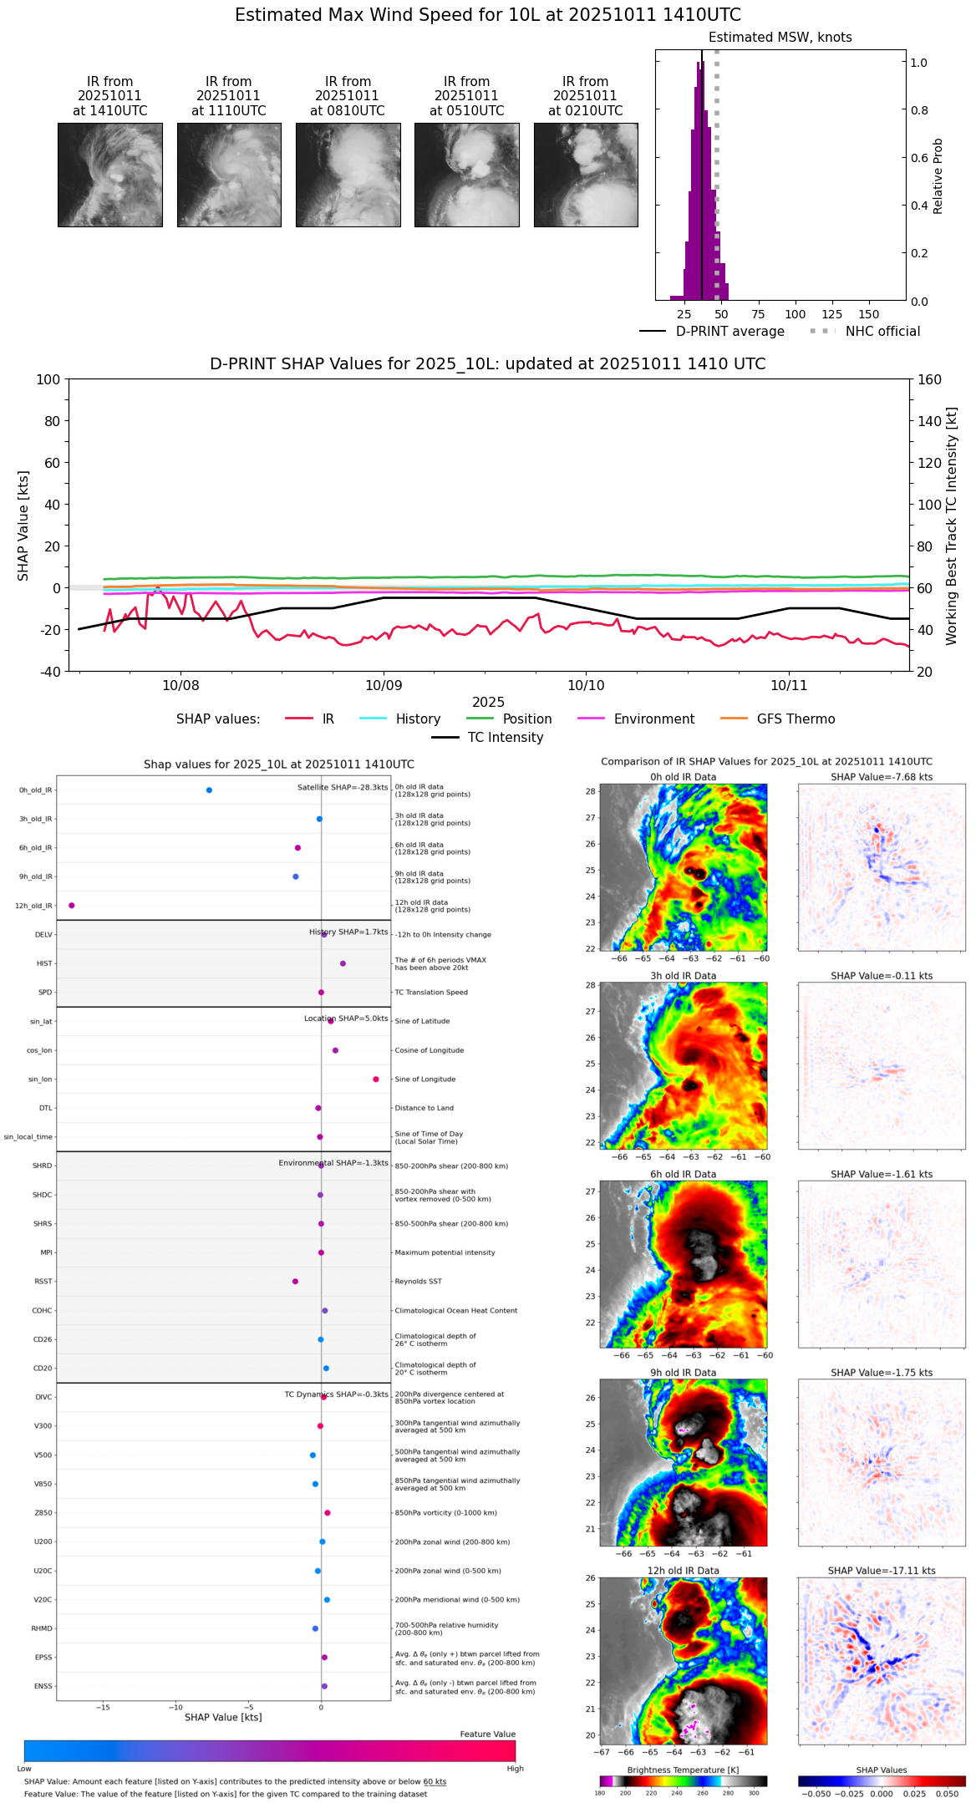Click 'Climatological Ocean Heat Content' description
Viewport: 976px width, 1803px height.
(456, 1311)
